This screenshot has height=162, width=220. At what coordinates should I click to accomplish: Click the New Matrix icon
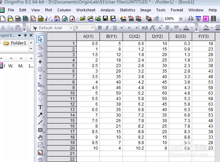tap(41, 19)
